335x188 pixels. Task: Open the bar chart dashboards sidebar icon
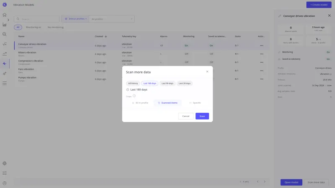coord(5,25)
